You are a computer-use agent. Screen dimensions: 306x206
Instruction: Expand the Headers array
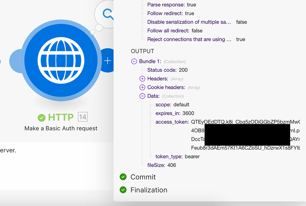(143, 79)
